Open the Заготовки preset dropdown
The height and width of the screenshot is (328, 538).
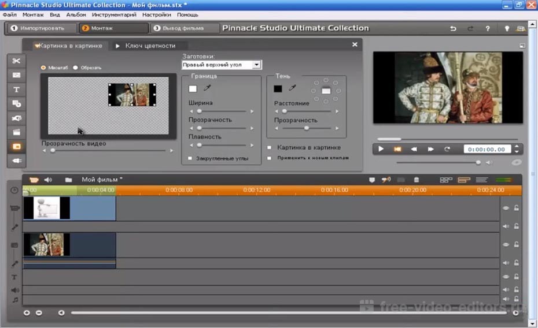pos(257,65)
